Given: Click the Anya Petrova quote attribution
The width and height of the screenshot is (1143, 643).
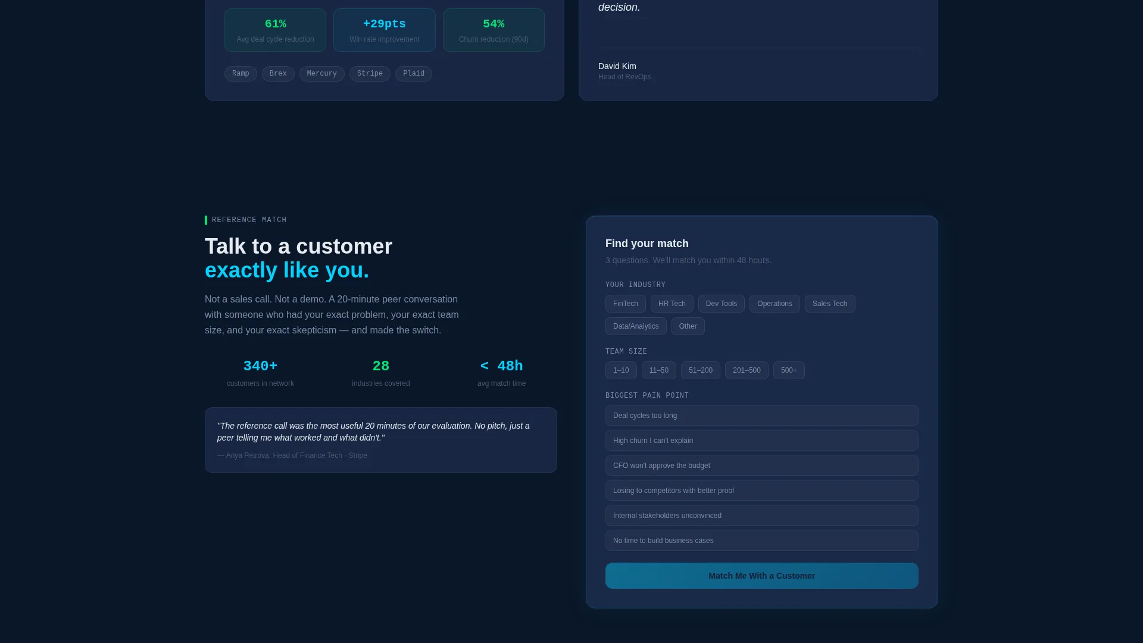Looking at the screenshot, I should (292, 455).
